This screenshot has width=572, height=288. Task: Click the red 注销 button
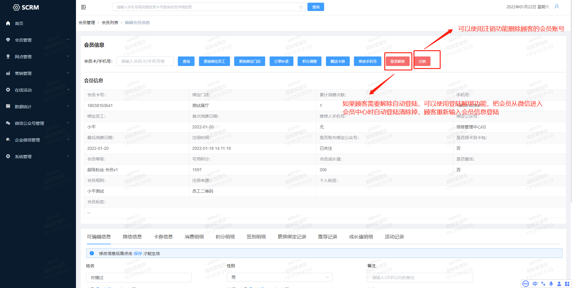tap(422, 61)
